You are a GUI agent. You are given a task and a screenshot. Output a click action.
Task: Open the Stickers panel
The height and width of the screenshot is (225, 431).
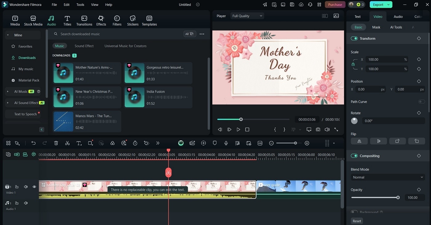pyautogui.click(x=133, y=21)
